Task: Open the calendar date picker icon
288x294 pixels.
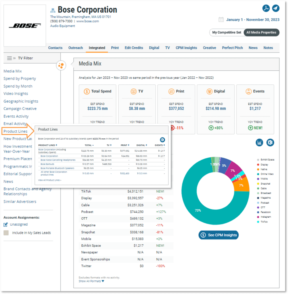Action: [x=221, y=20]
